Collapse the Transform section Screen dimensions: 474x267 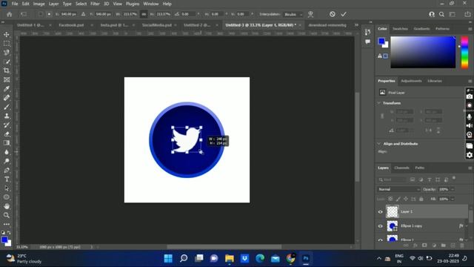(x=378, y=103)
